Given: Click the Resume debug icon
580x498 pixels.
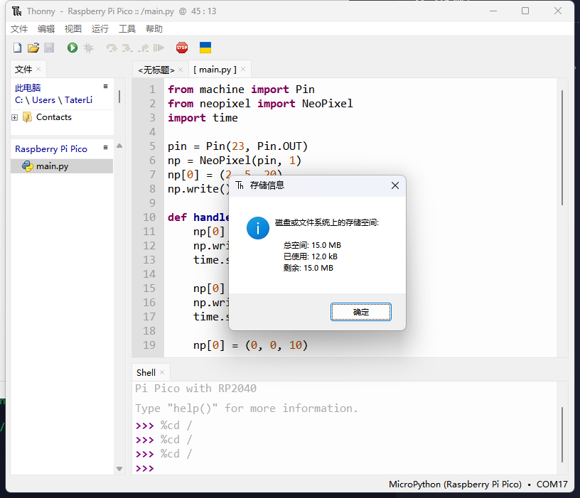Looking at the screenshot, I should coord(159,48).
